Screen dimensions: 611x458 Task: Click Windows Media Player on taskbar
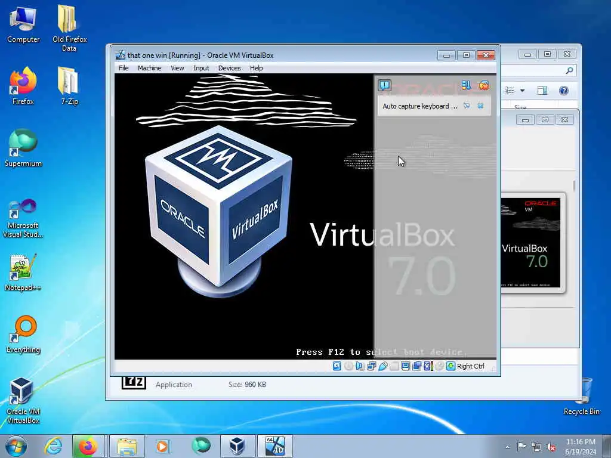click(x=162, y=446)
